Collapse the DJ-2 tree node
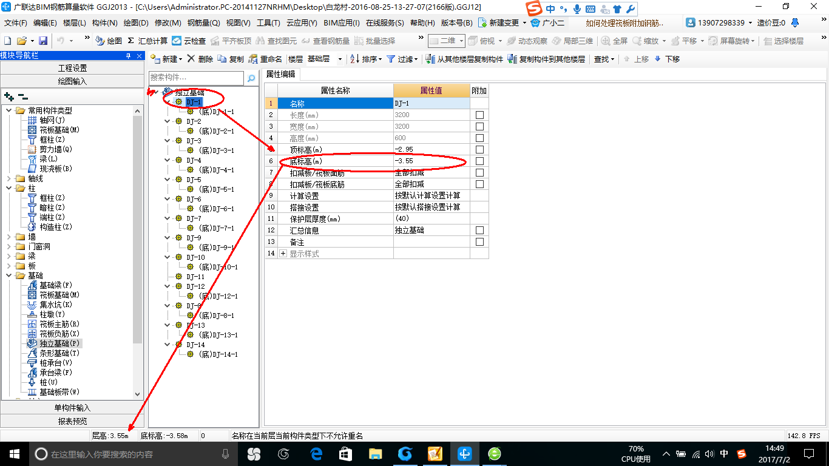 168,121
